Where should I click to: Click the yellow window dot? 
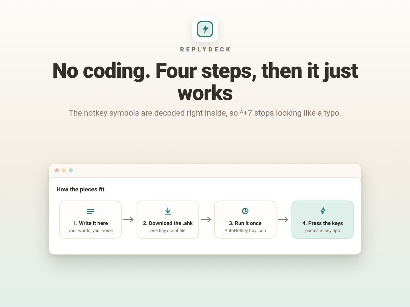[x=64, y=170]
